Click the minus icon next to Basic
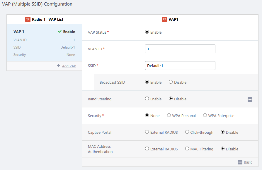The height and width of the screenshot is (170, 262). click(x=240, y=162)
